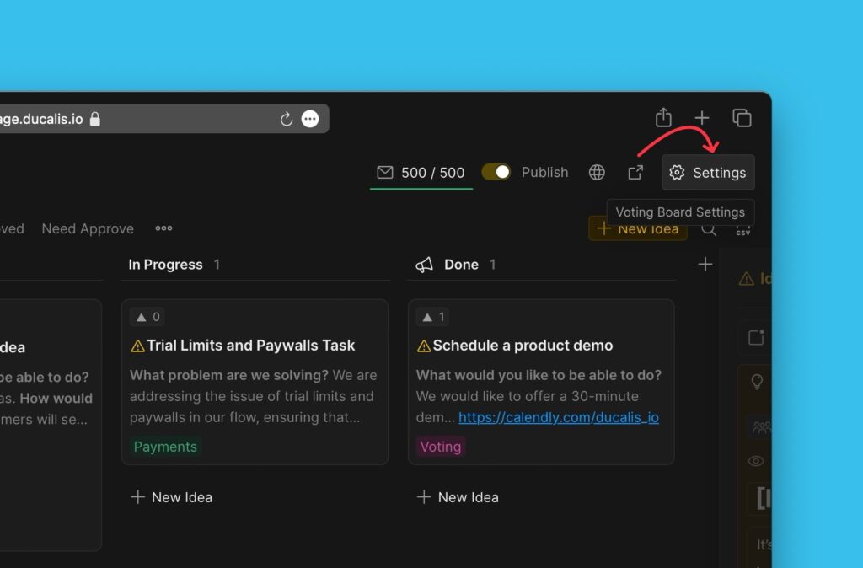Add a new column with plus icon
The image size is (863, 568).
pyautogui.click(x=705, y=265)
